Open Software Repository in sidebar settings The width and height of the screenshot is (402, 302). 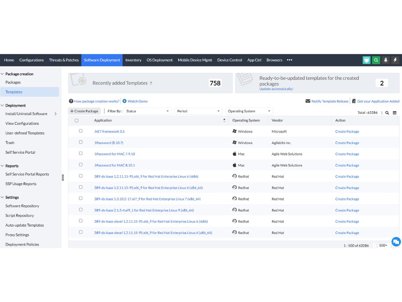click(22, 206)
